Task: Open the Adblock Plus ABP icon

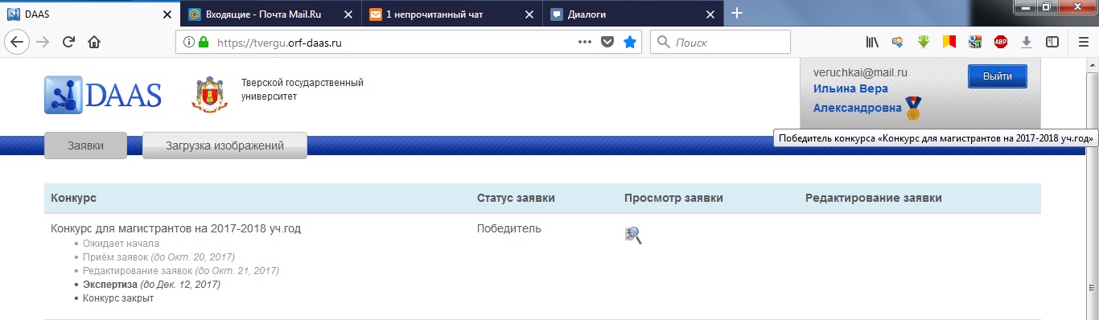Action: (x=1001, y=43)
